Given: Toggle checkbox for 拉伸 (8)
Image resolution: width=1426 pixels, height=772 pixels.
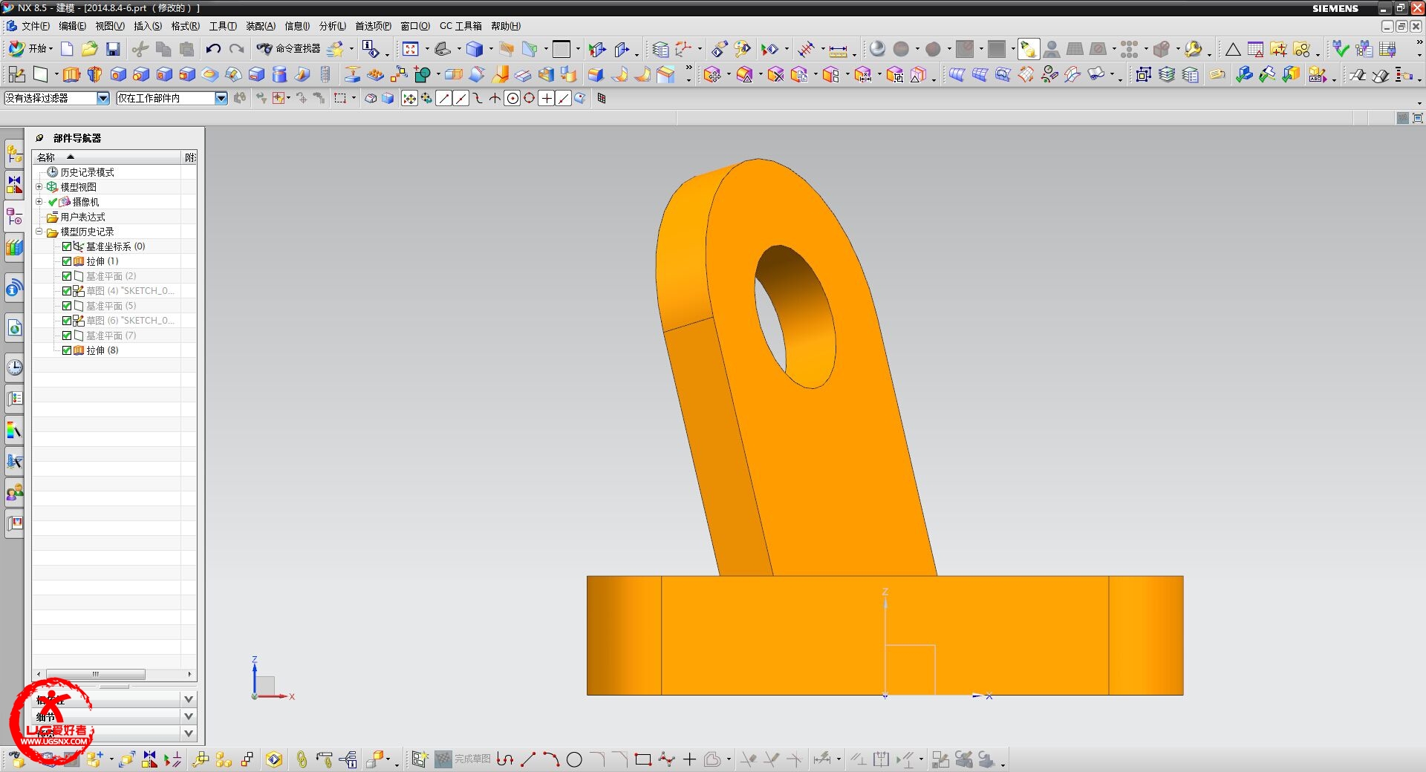Looking at the screenshot, I should click(x=67, y=350).
